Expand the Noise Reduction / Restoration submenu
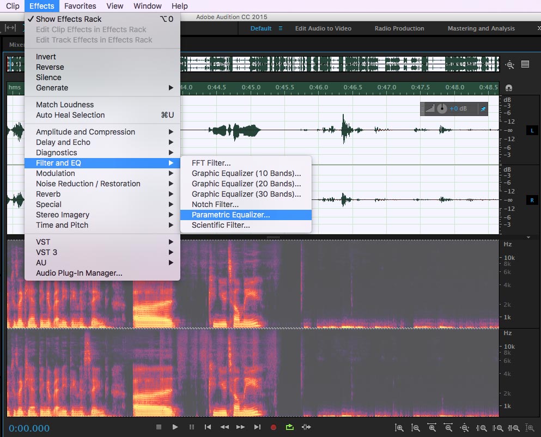The width and height of the screenshot is (541, 437). tap(88, 184)
